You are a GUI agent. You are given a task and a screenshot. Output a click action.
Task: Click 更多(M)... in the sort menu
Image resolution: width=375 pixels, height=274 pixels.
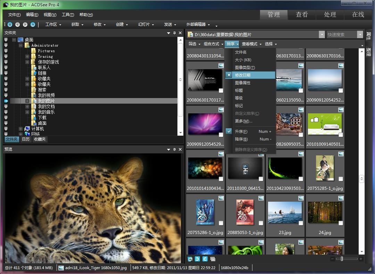pyautogui.click(x=243, y=121)
